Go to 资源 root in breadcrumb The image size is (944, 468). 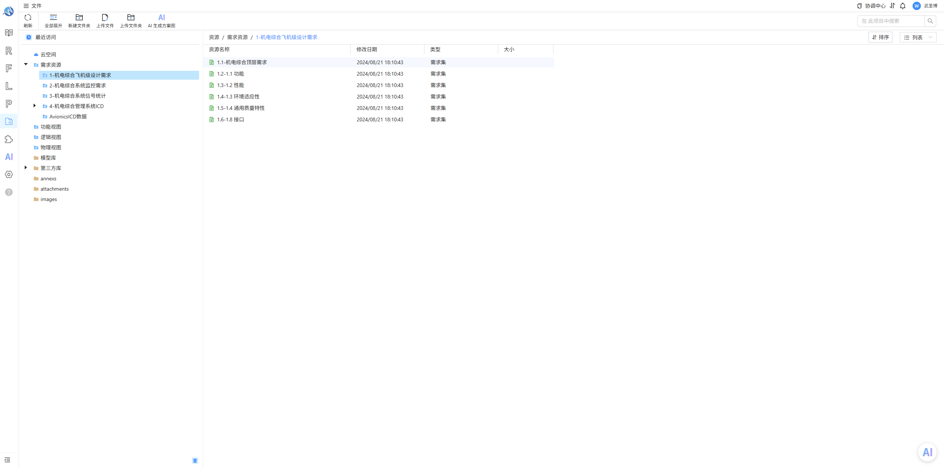[214, 37]
